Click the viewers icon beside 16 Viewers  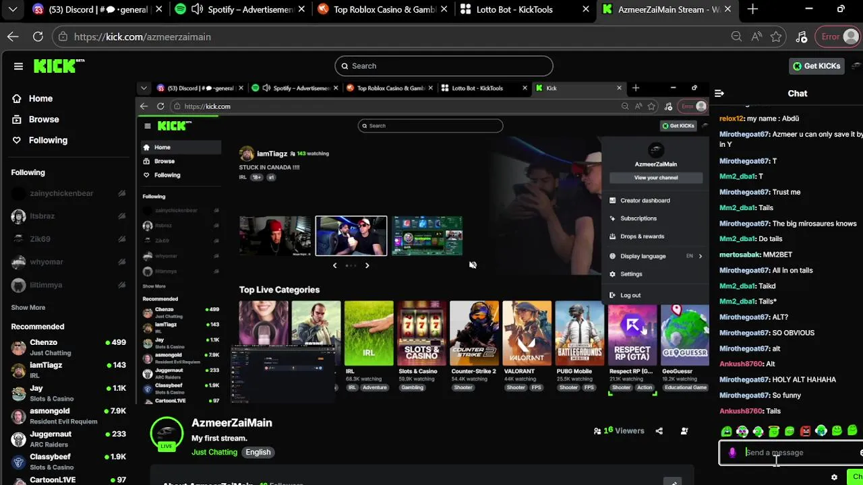point(597,431)
